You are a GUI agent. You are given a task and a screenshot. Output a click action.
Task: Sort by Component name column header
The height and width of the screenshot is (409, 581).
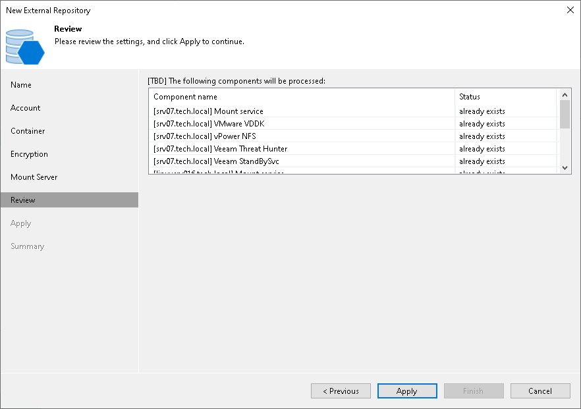click(x=302, y=97)
